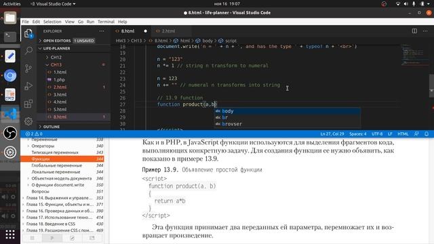Open the Search view in activity bar
Image resolution: width=434 pixels, height=244 pixels.
28,51
